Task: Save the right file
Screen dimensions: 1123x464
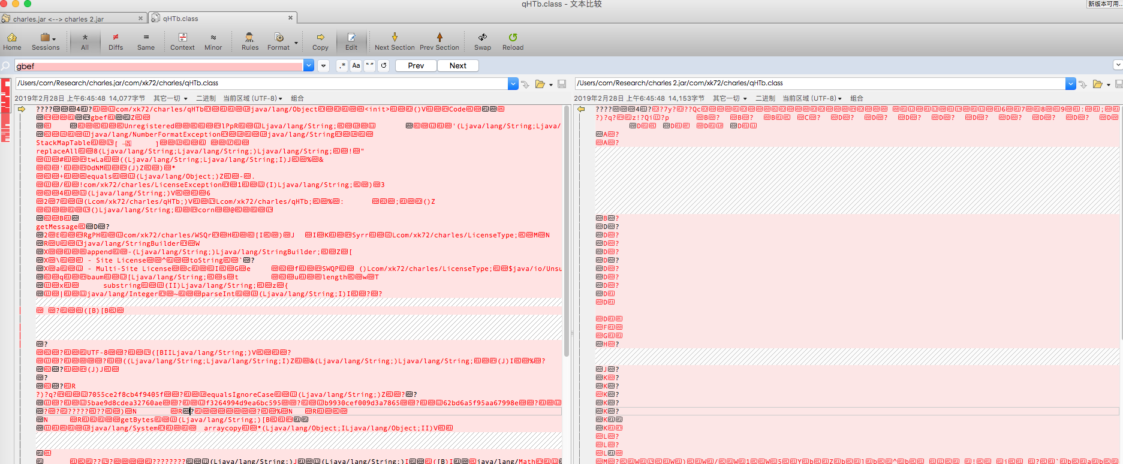Action: 1119,84
